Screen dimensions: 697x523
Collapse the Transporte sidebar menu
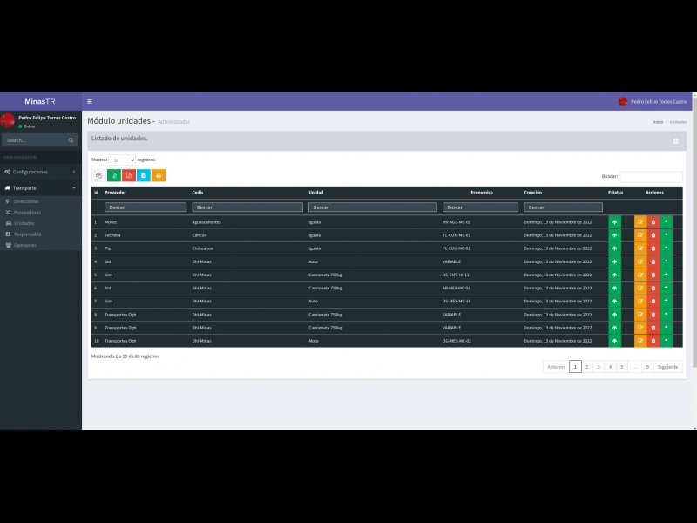tap(40, 187)
